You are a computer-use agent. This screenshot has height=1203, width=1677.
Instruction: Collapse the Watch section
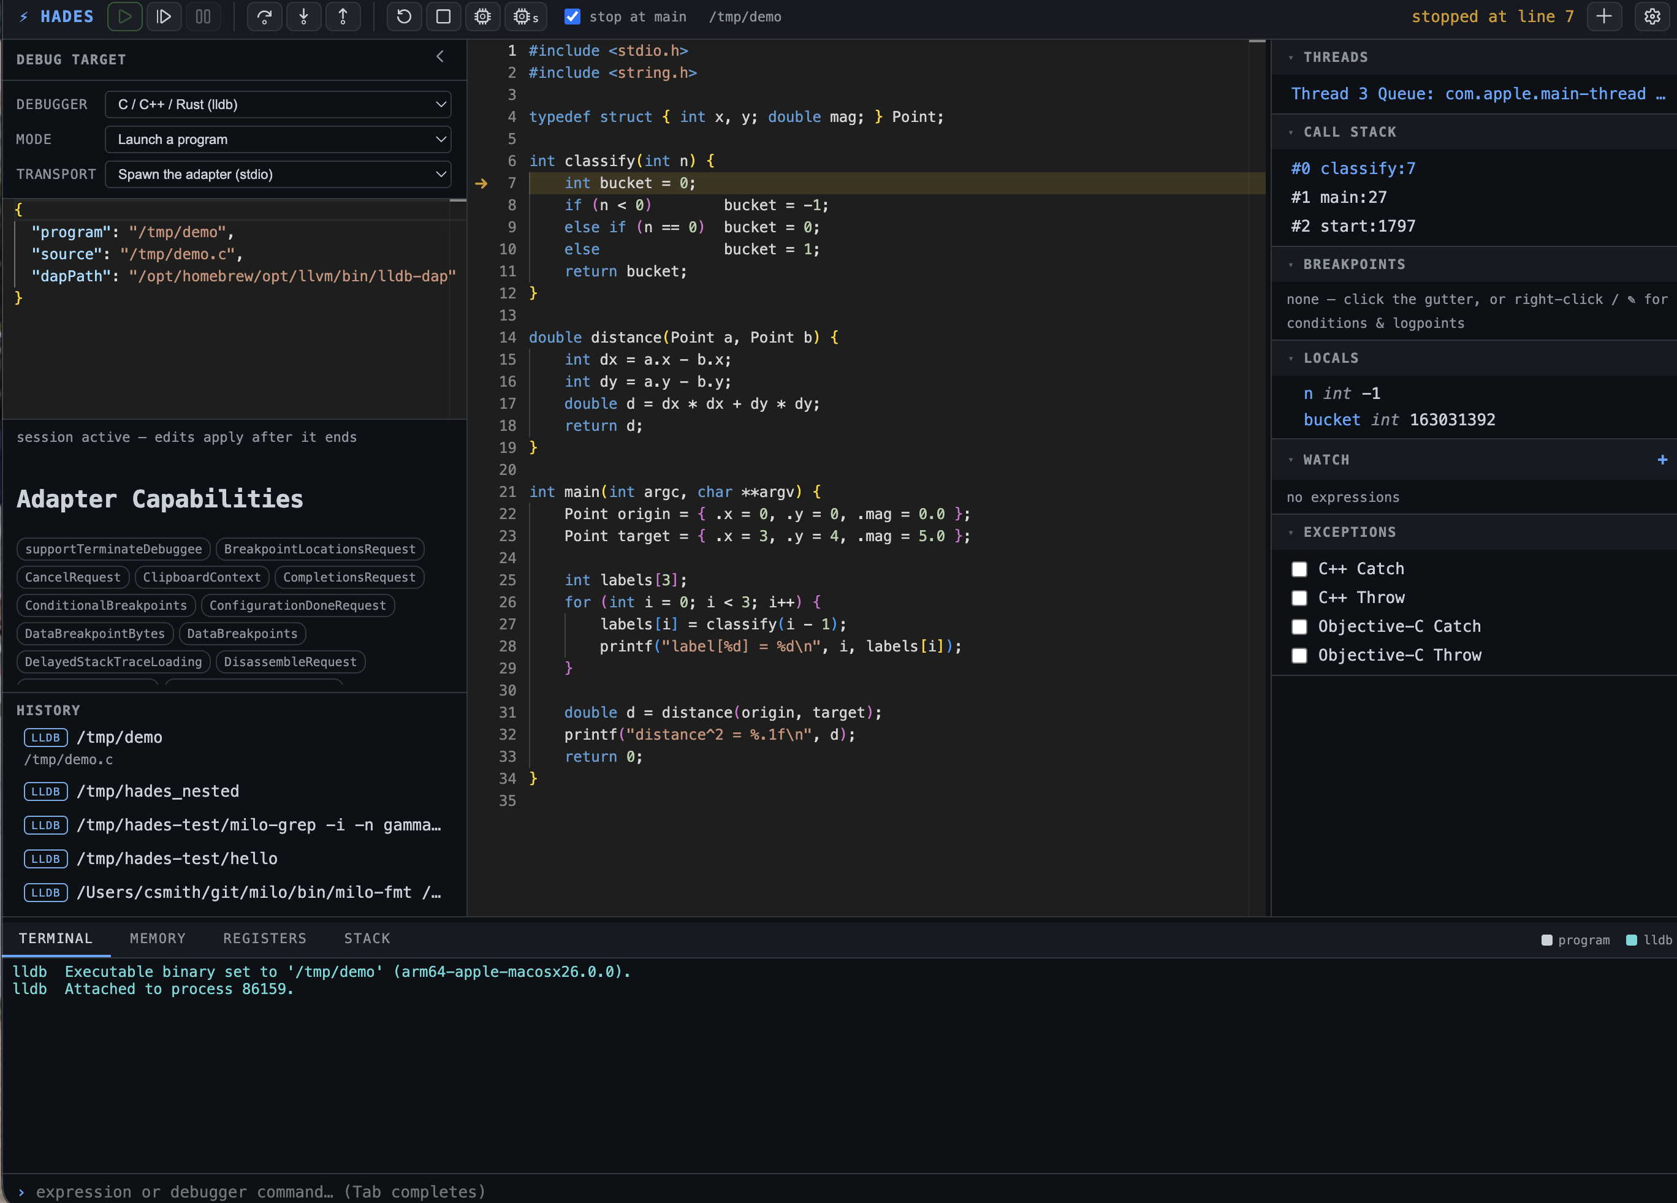pyautogui.click(x=1291, y=460)
